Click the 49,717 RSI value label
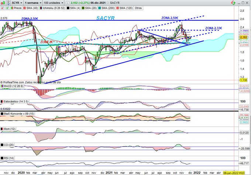 coord(244,163)
